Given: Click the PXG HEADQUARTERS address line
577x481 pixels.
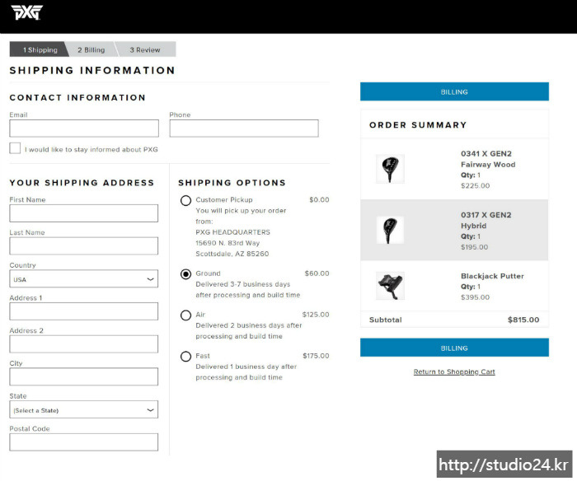Looking at the screenshot, I should tap(233, 232).
